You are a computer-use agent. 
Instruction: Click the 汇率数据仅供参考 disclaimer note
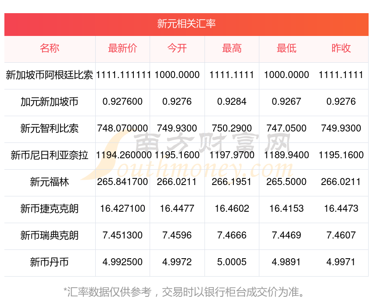184,292
